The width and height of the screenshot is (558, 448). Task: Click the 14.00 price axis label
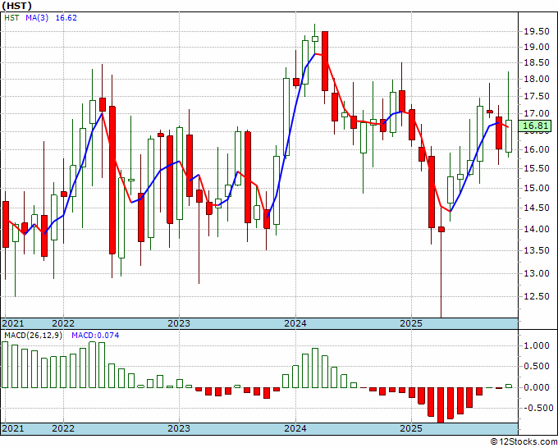(x=537, y=229)
